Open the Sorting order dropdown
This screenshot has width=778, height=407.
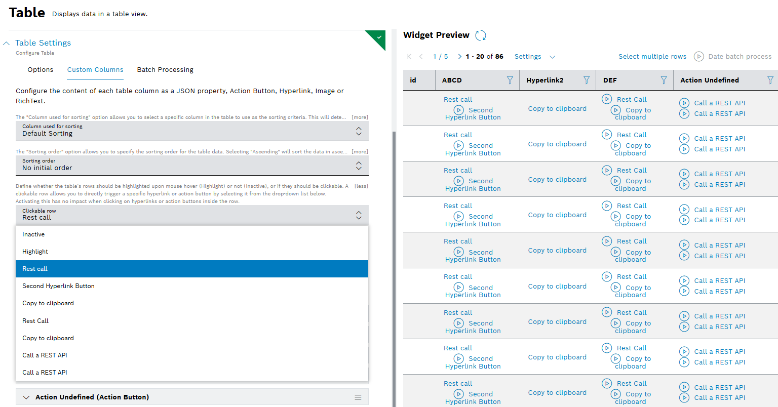192,165
